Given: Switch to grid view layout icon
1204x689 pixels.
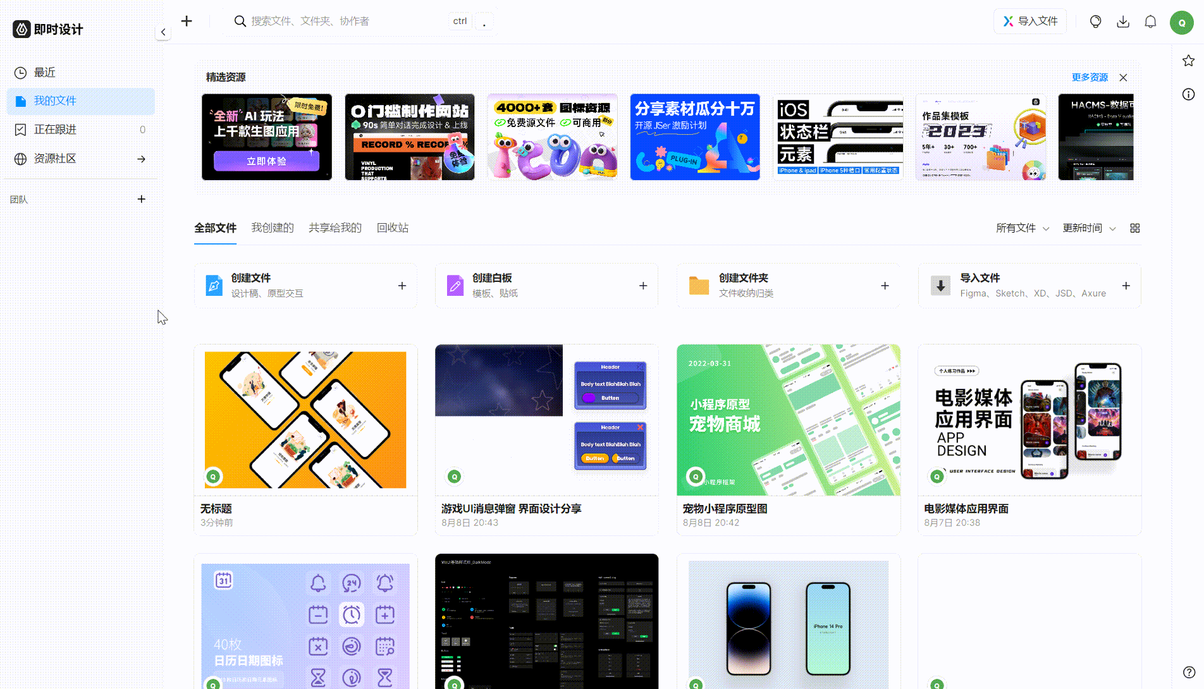Looking at the screenshot, I should coord(1135,228).
